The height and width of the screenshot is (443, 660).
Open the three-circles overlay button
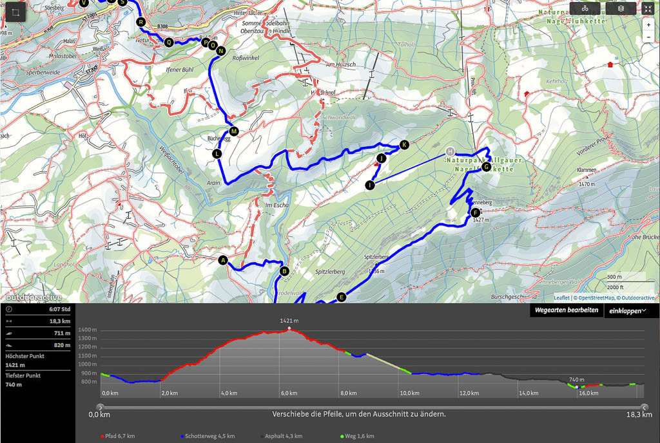pyautogui.click(x=585, y=9)
